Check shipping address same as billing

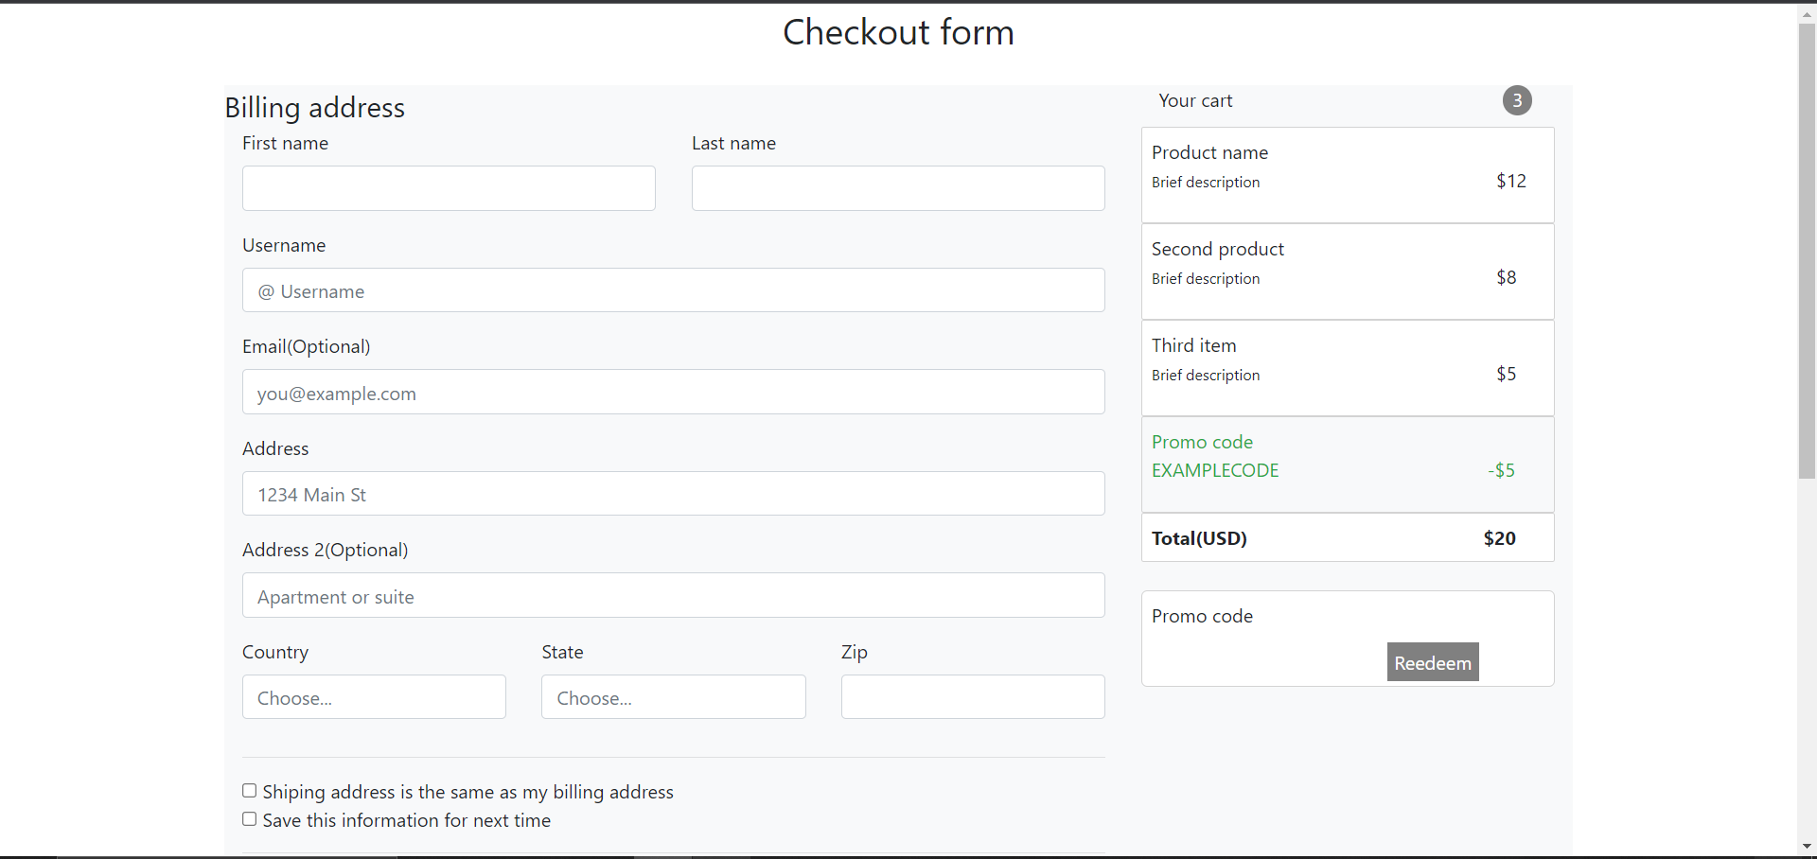coord(250,791)
